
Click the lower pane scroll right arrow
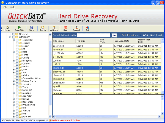coord(159,116)
